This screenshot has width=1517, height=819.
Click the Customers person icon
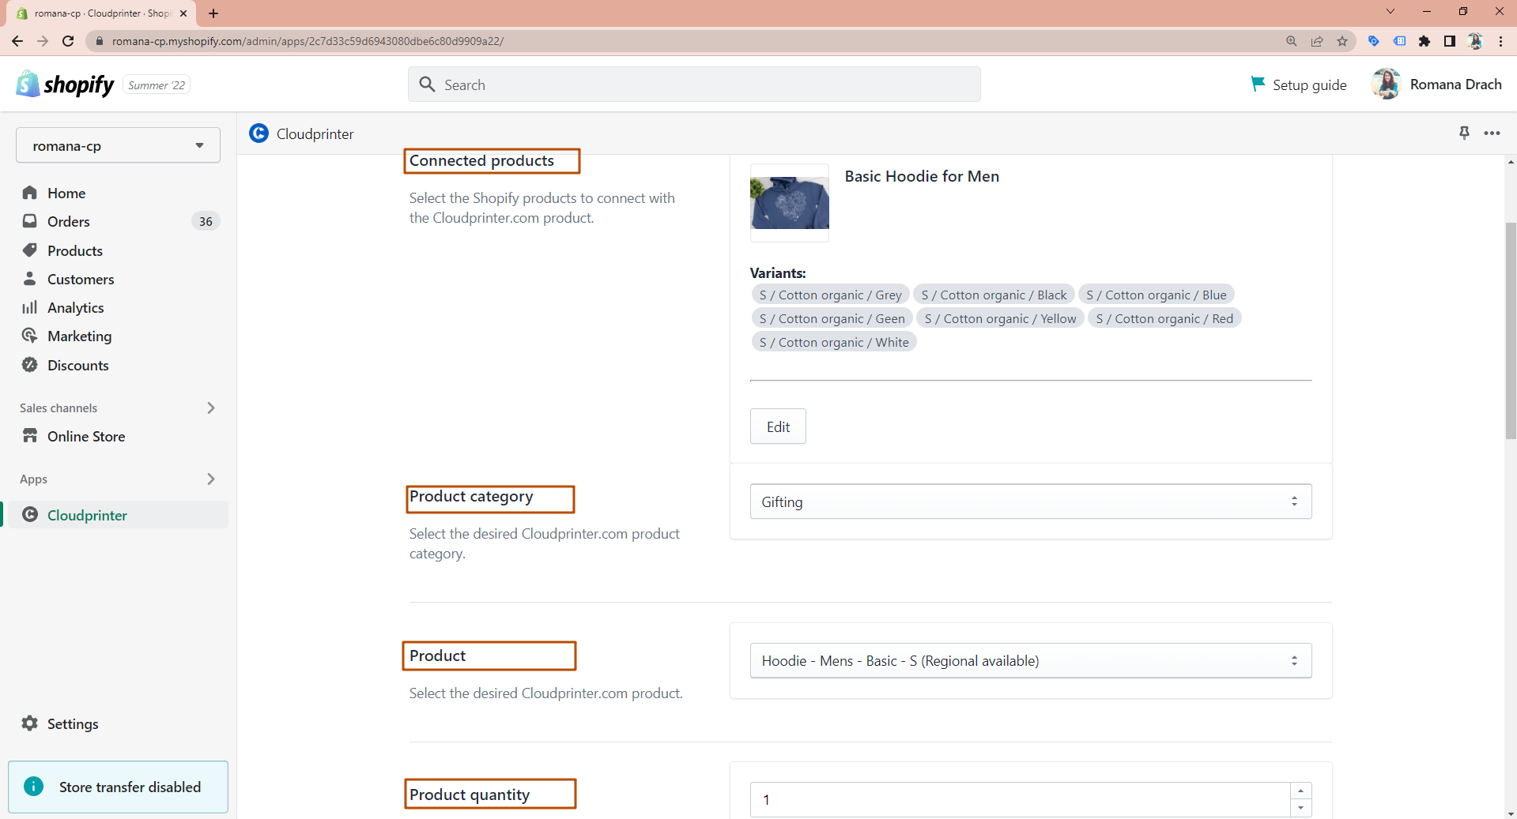click(x=30, y=279)
